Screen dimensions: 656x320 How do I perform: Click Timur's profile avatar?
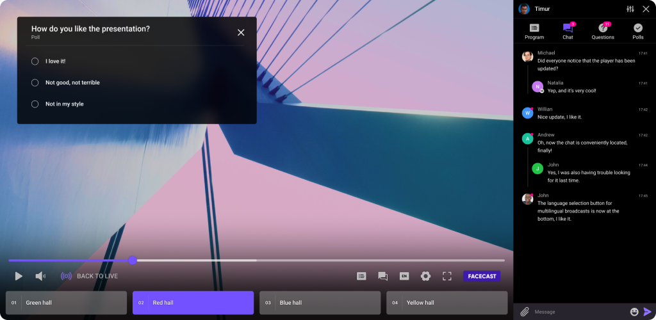524,9
